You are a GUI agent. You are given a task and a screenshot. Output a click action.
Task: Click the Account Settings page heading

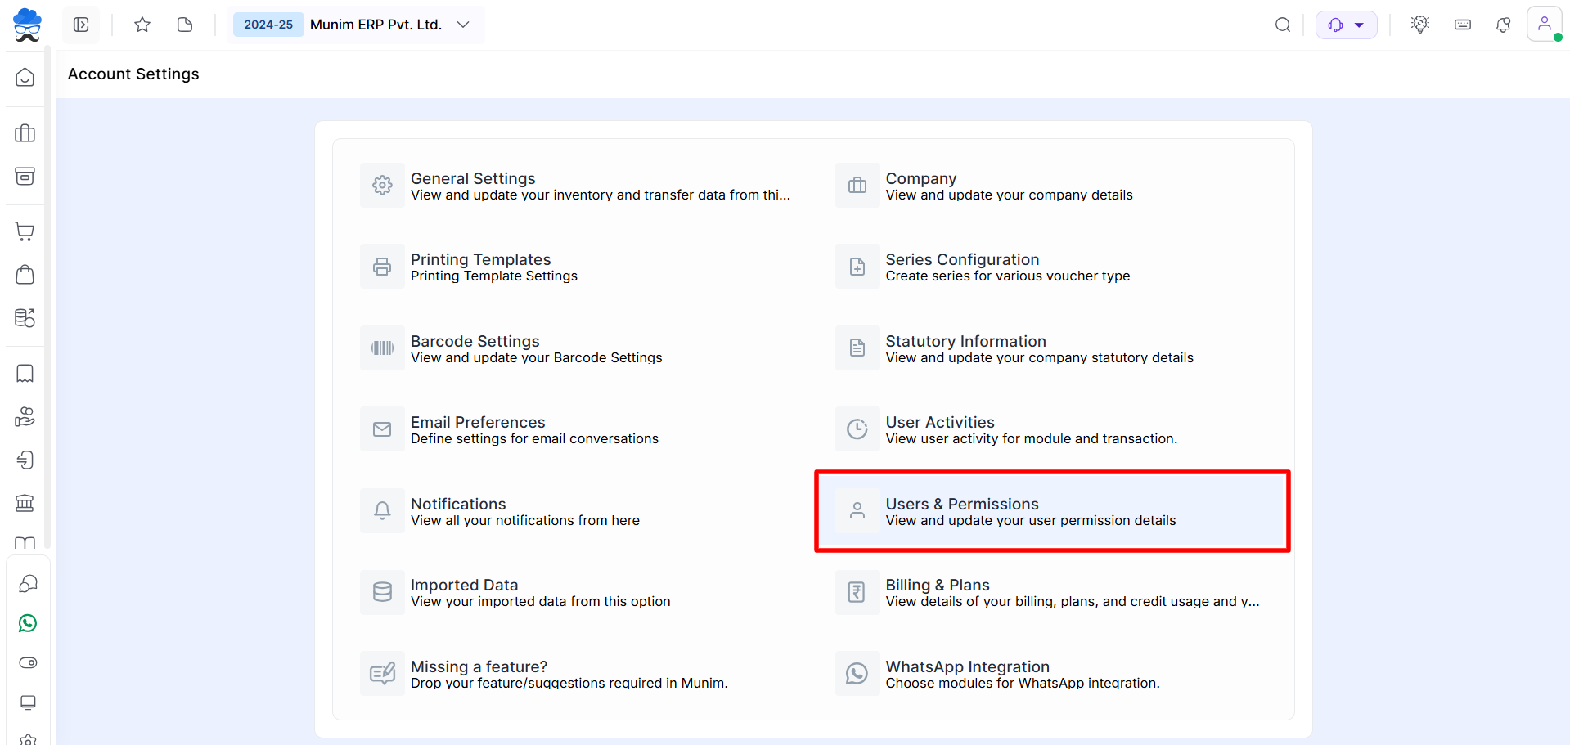click(x=133, y=74)
